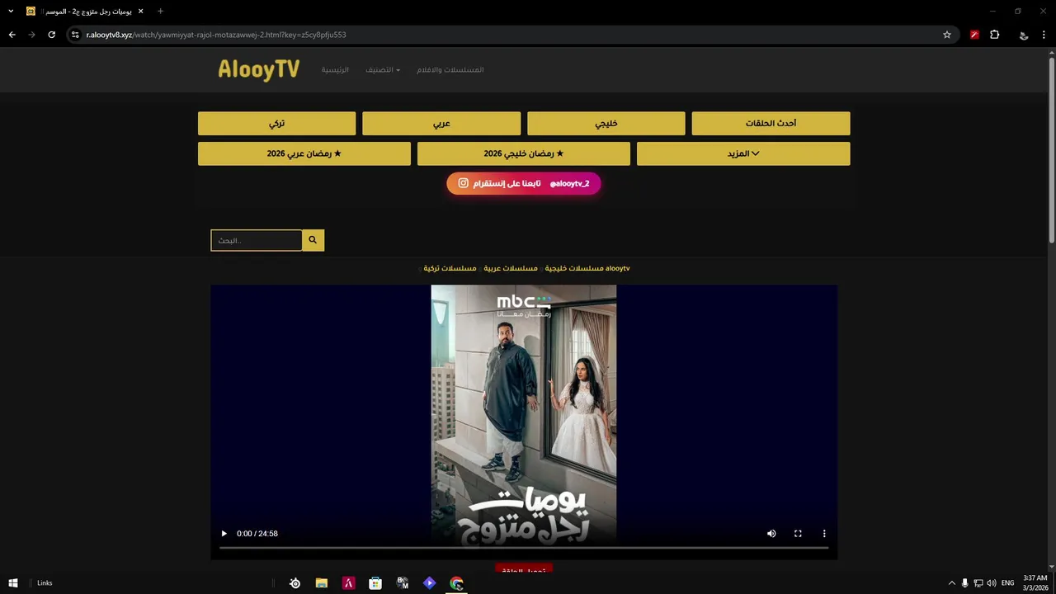Image resolution: width=1056 pixels, height=594 pixels.
Task: Submit search with magnifier icon
Action: pos(313,240)
